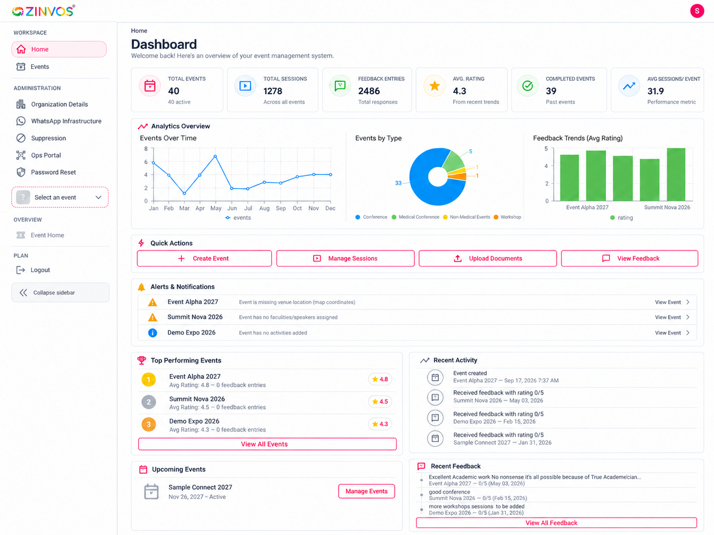This screenshot has height=535, width=714.
Task: Click "Event has no activities added" alert text
Action: click(x=273, y=333)
